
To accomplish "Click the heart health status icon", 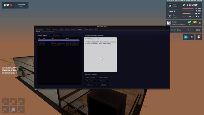I will click(170, 16).
